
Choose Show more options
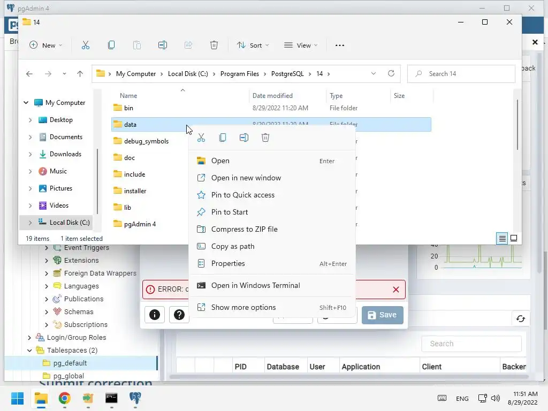click(x=272, y=308)
